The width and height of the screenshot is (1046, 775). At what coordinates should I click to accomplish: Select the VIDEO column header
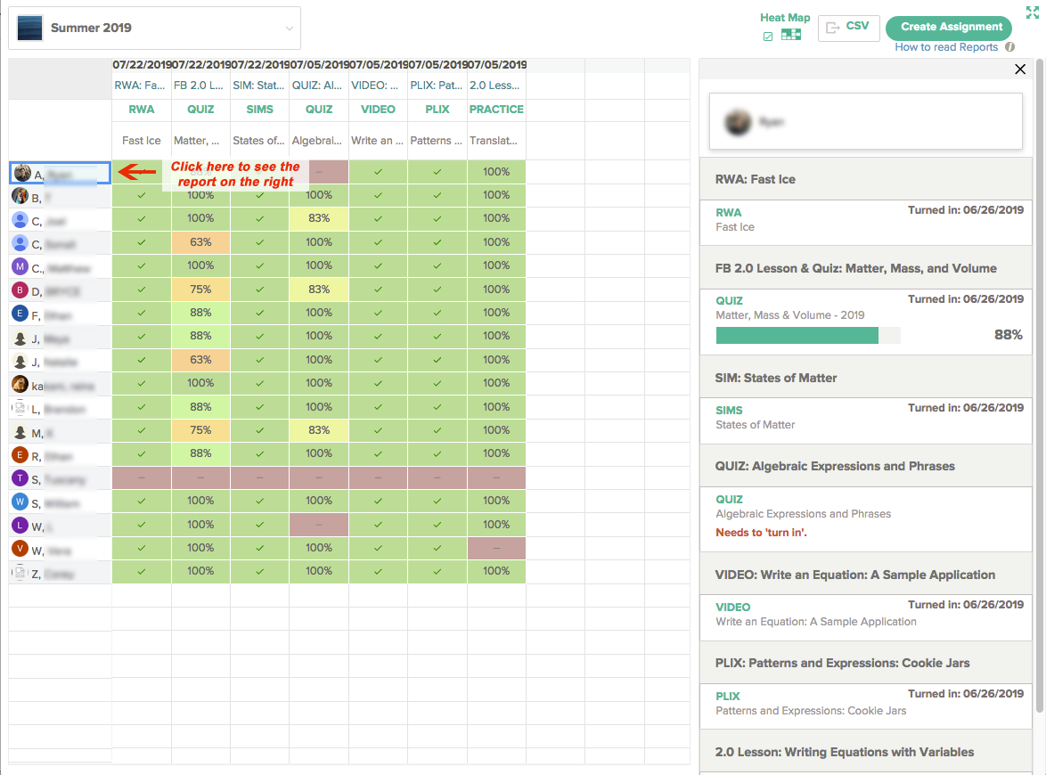point(378,110)
